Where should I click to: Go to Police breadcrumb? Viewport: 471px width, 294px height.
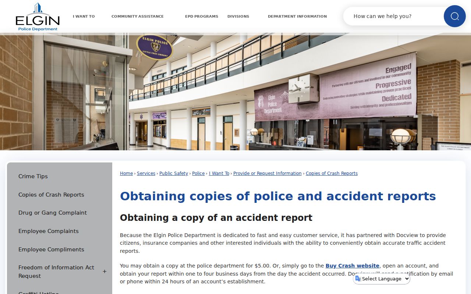point(198,173)
